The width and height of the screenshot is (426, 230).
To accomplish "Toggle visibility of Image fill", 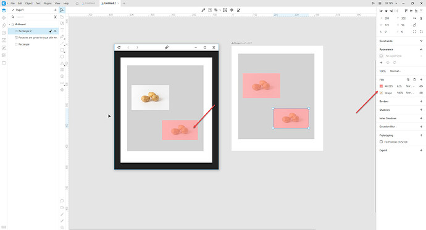I will click(x=421, y=93).
